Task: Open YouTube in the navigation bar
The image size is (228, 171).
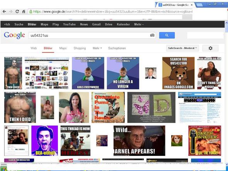Action: click(x=69, y=24)
